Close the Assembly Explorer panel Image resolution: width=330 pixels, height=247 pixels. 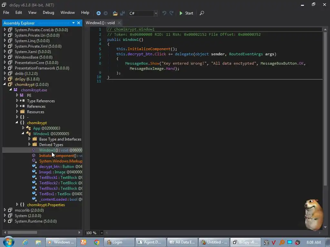point(79,23)
